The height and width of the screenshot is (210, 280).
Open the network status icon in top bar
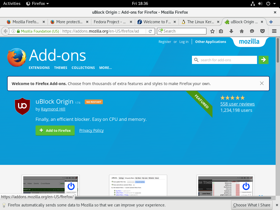coord(253,4)
